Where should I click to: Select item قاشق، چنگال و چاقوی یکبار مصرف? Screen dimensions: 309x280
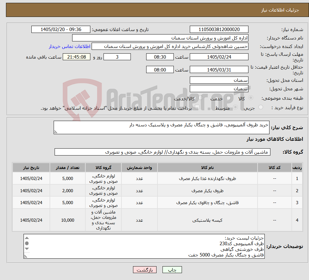pyautogui.click(x=207, y=203)
